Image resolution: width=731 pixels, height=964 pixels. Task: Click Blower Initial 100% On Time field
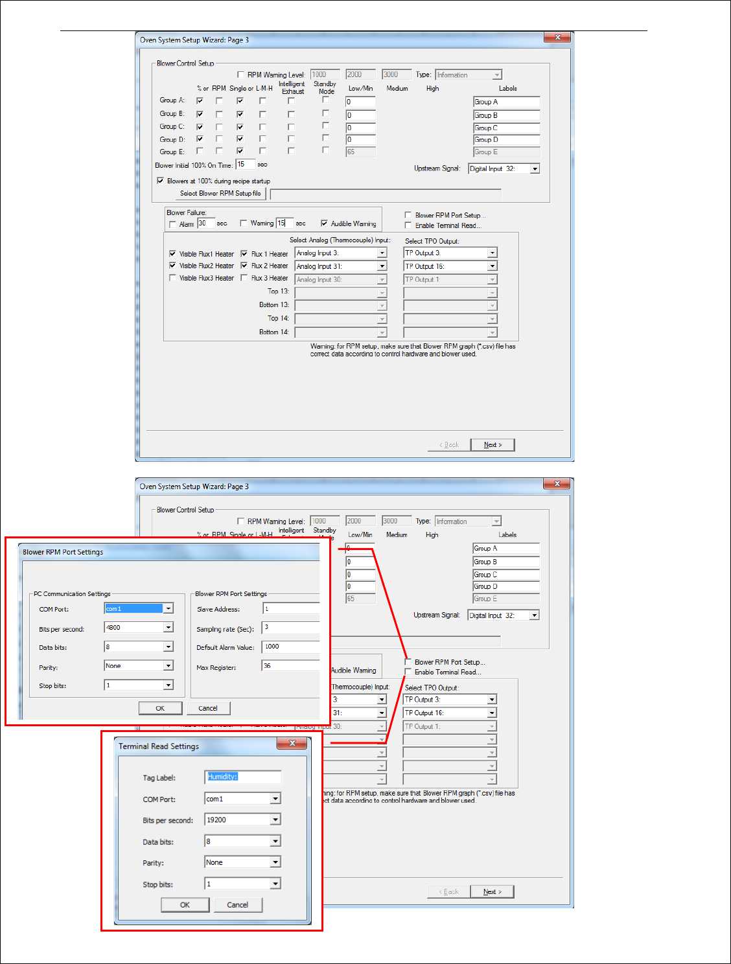(246, 165)
